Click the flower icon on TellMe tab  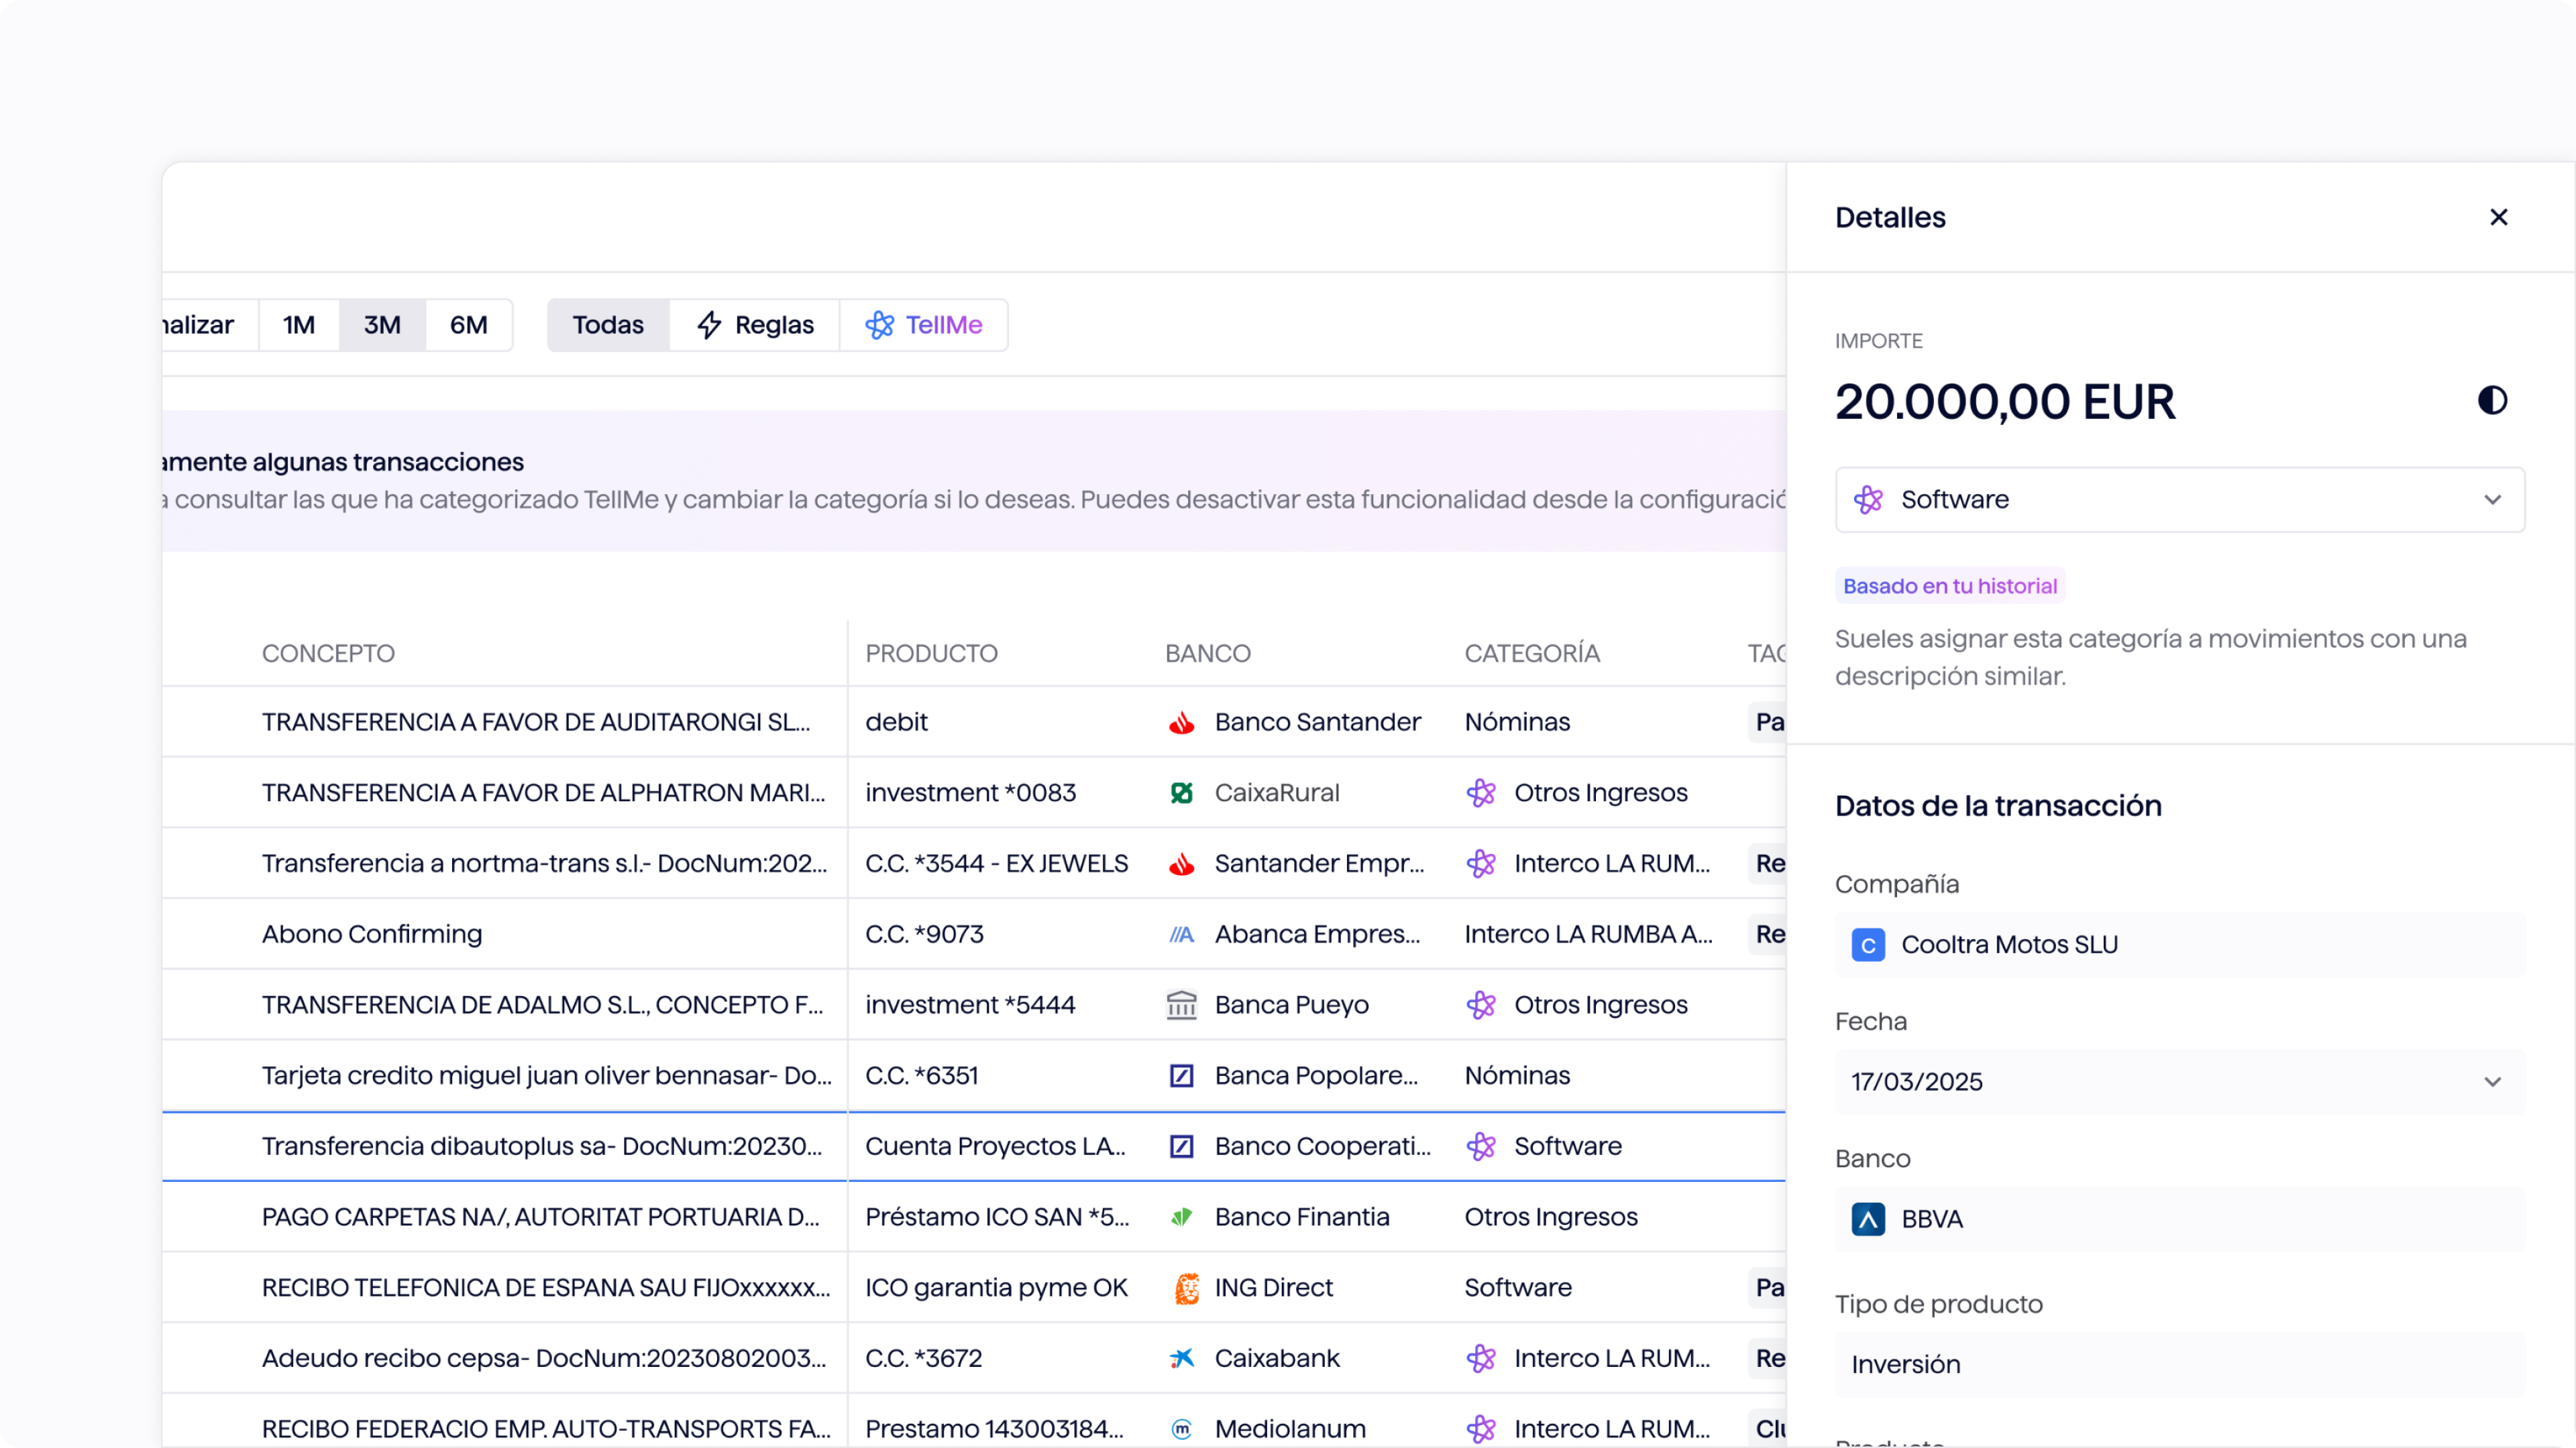(879, 324)
